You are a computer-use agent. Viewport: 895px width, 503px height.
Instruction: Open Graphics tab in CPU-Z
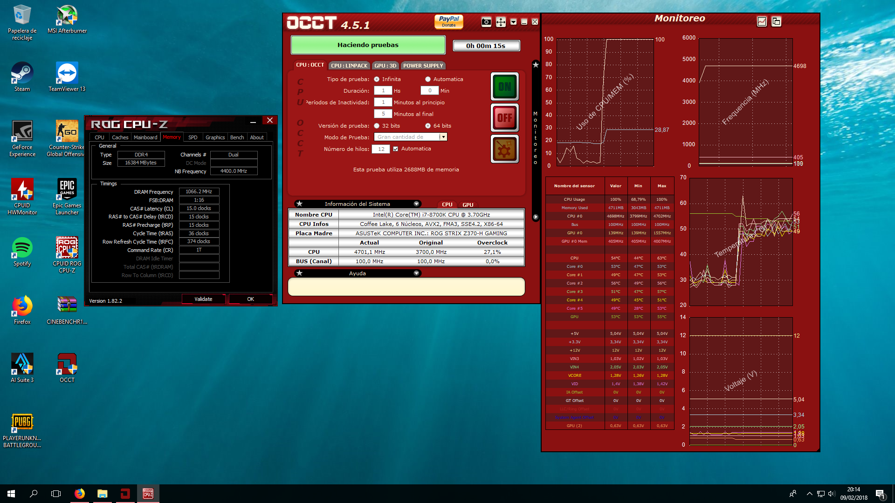tap(215, 137)
